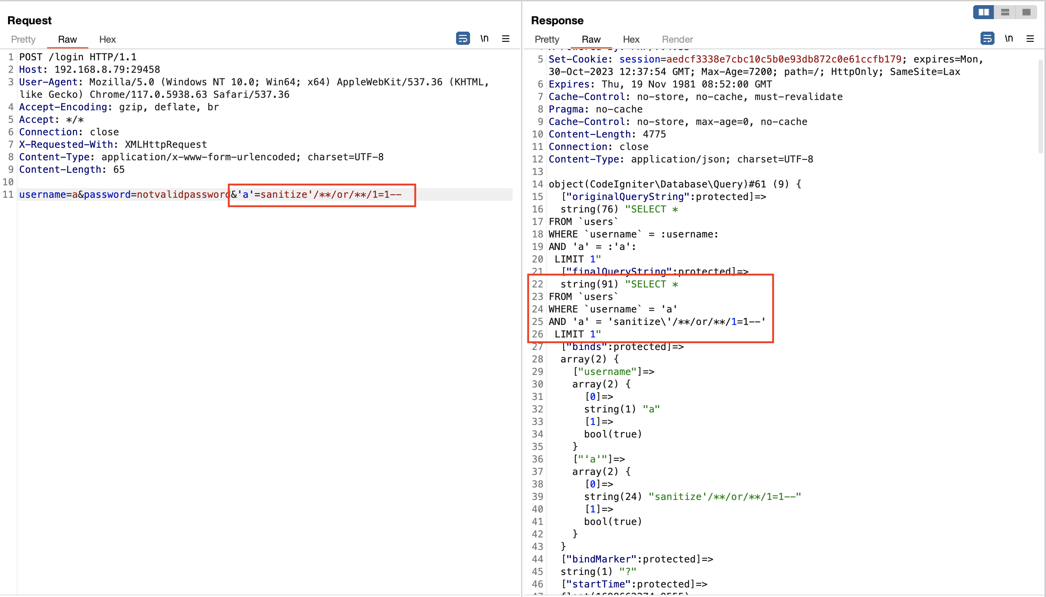Click response 'Content-Type: application/json' line
The image size is (1046, 597).
pyautogui.click(x=680, y=159)
